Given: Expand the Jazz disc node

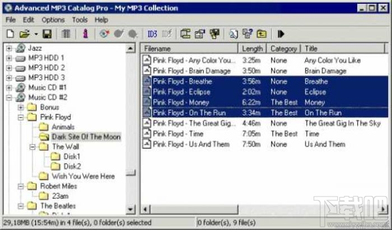Looking at the screenshot, I should pyautogui.click(x=9, y=48).
